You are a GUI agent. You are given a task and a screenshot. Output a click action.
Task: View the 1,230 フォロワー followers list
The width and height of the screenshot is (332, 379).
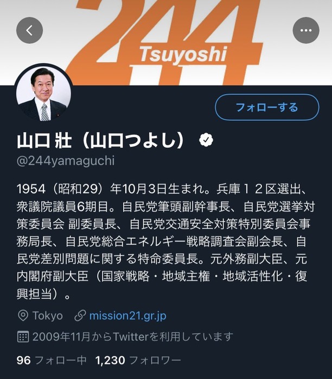[x=138, y=361]
